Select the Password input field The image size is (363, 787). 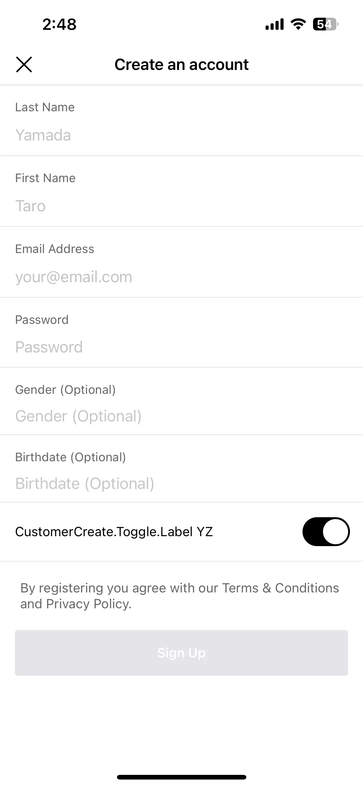point(181,347)
